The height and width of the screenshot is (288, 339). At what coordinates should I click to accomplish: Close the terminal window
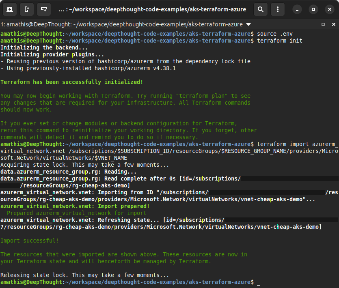330,9
